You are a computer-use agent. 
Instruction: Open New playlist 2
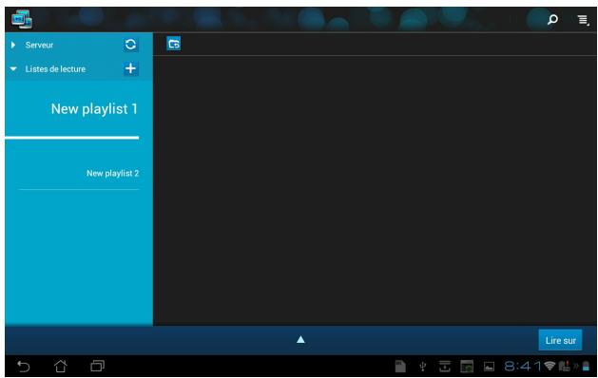[112, 173]
